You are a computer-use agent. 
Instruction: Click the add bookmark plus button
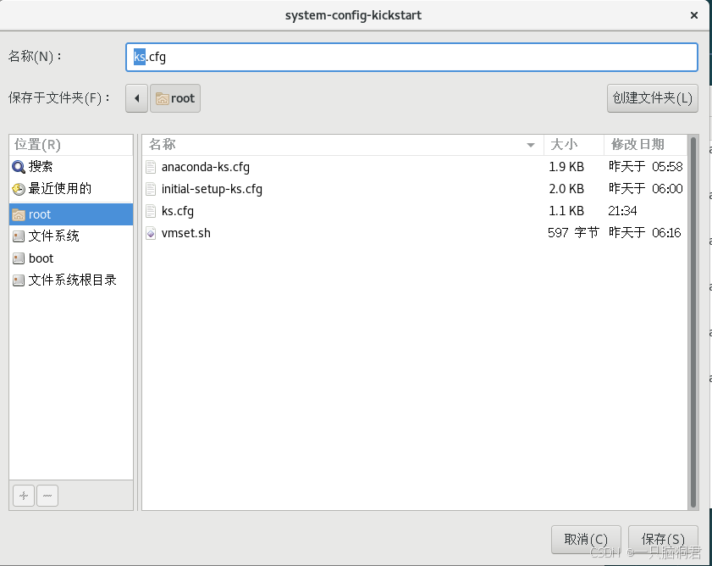point(24,496)
